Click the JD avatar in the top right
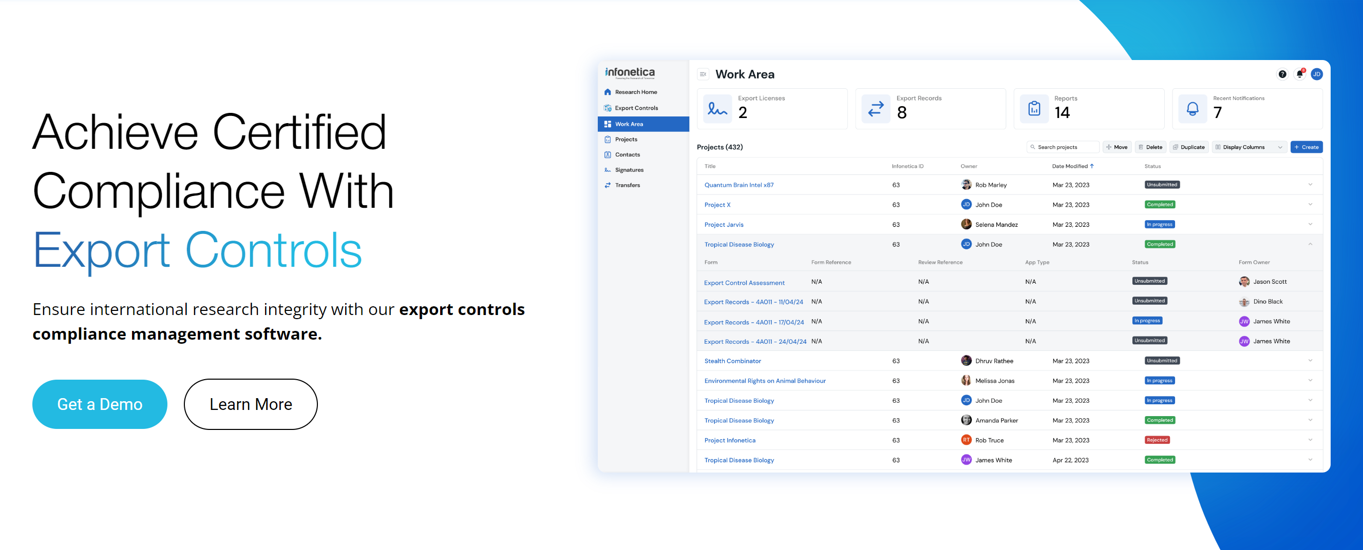This screenshot has width=1363, height=550. point(1316,74)
